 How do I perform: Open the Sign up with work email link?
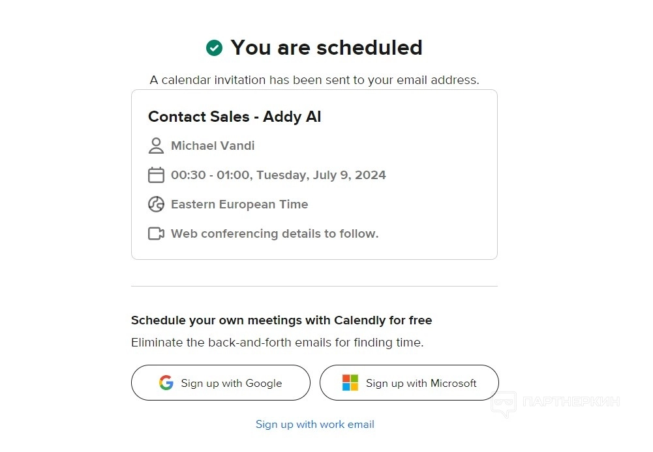314,425
